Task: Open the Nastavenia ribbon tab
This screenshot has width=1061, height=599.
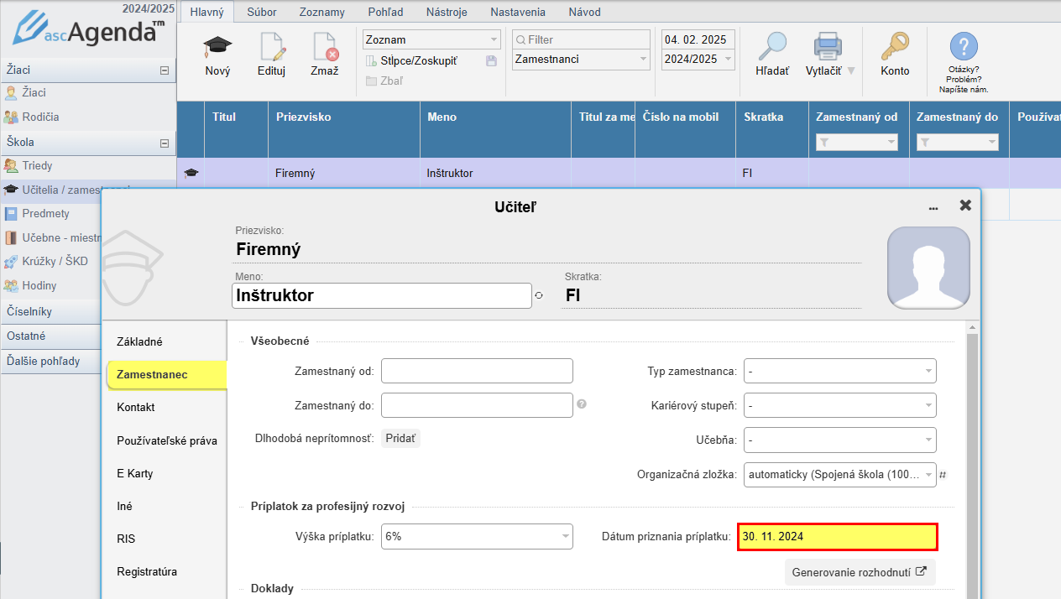Action: click(518, 13)
